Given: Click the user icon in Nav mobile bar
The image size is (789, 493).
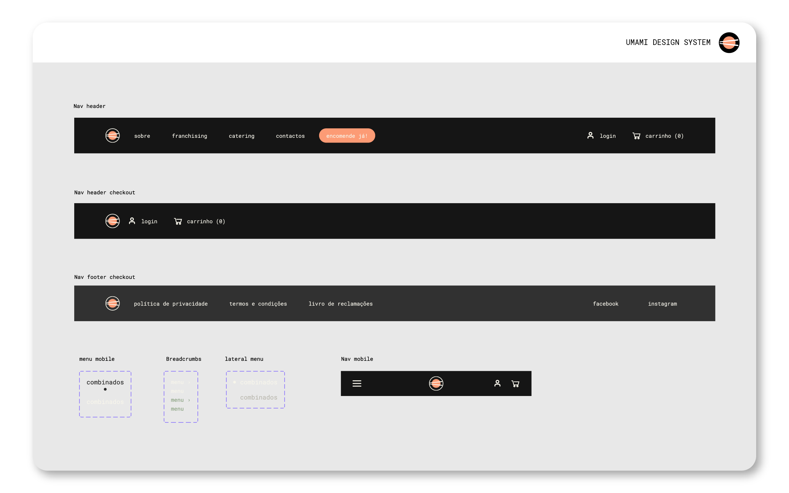Looking at the screenshot, I should (497, 384).
